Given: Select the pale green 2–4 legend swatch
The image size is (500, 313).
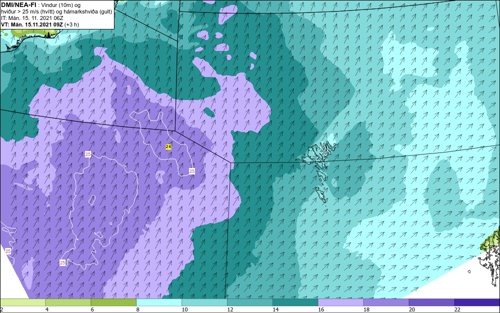Looking at the screenshot, I should tap(22, 302).
